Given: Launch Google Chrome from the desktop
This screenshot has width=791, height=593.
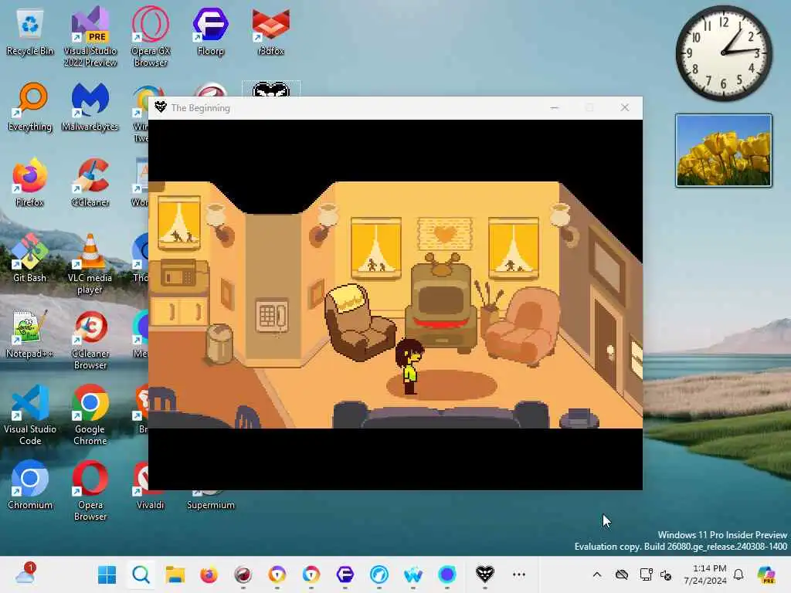Looking at the screenshot, I should tap(90, 415).
